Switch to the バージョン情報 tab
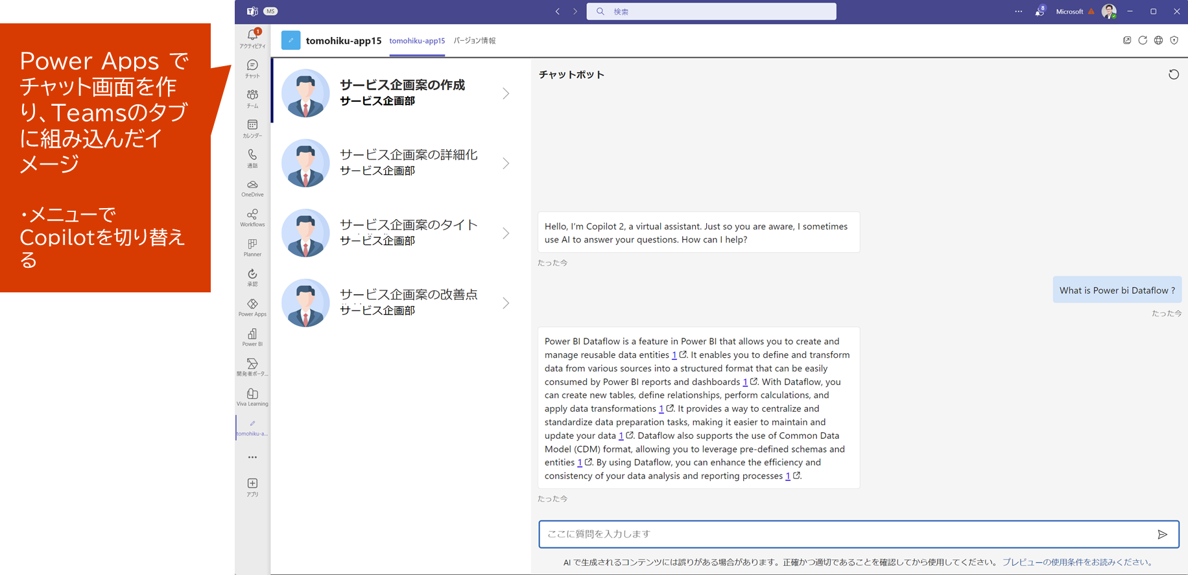 [475, 41]
